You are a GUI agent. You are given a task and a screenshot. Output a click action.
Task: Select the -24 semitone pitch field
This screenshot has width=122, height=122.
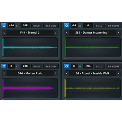click(74, 25)
